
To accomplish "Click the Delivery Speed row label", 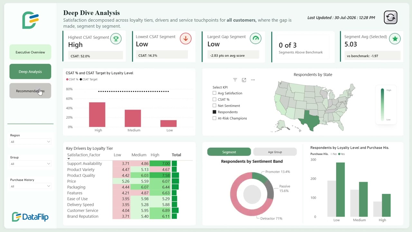I will pos(80,205).
